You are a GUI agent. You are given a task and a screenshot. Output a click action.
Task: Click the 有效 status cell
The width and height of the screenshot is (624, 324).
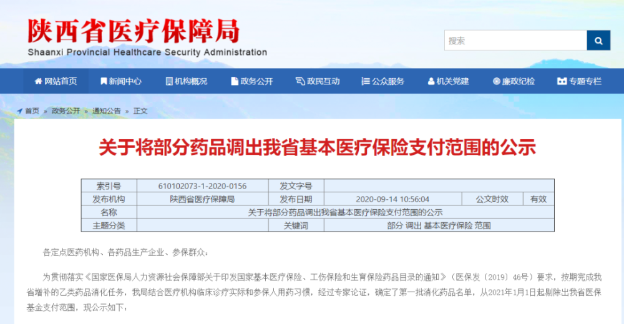point(539,199)
